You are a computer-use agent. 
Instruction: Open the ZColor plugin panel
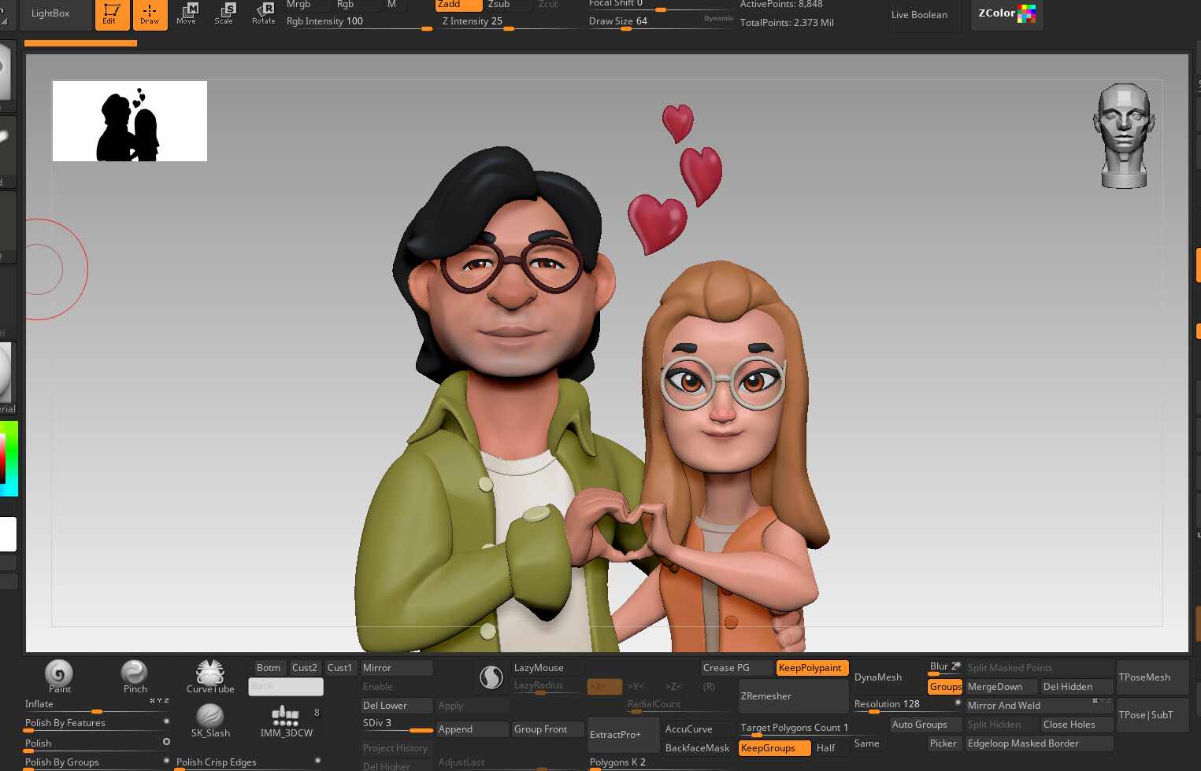1006,13
